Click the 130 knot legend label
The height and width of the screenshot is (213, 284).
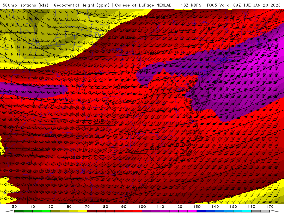click(197, 207)
